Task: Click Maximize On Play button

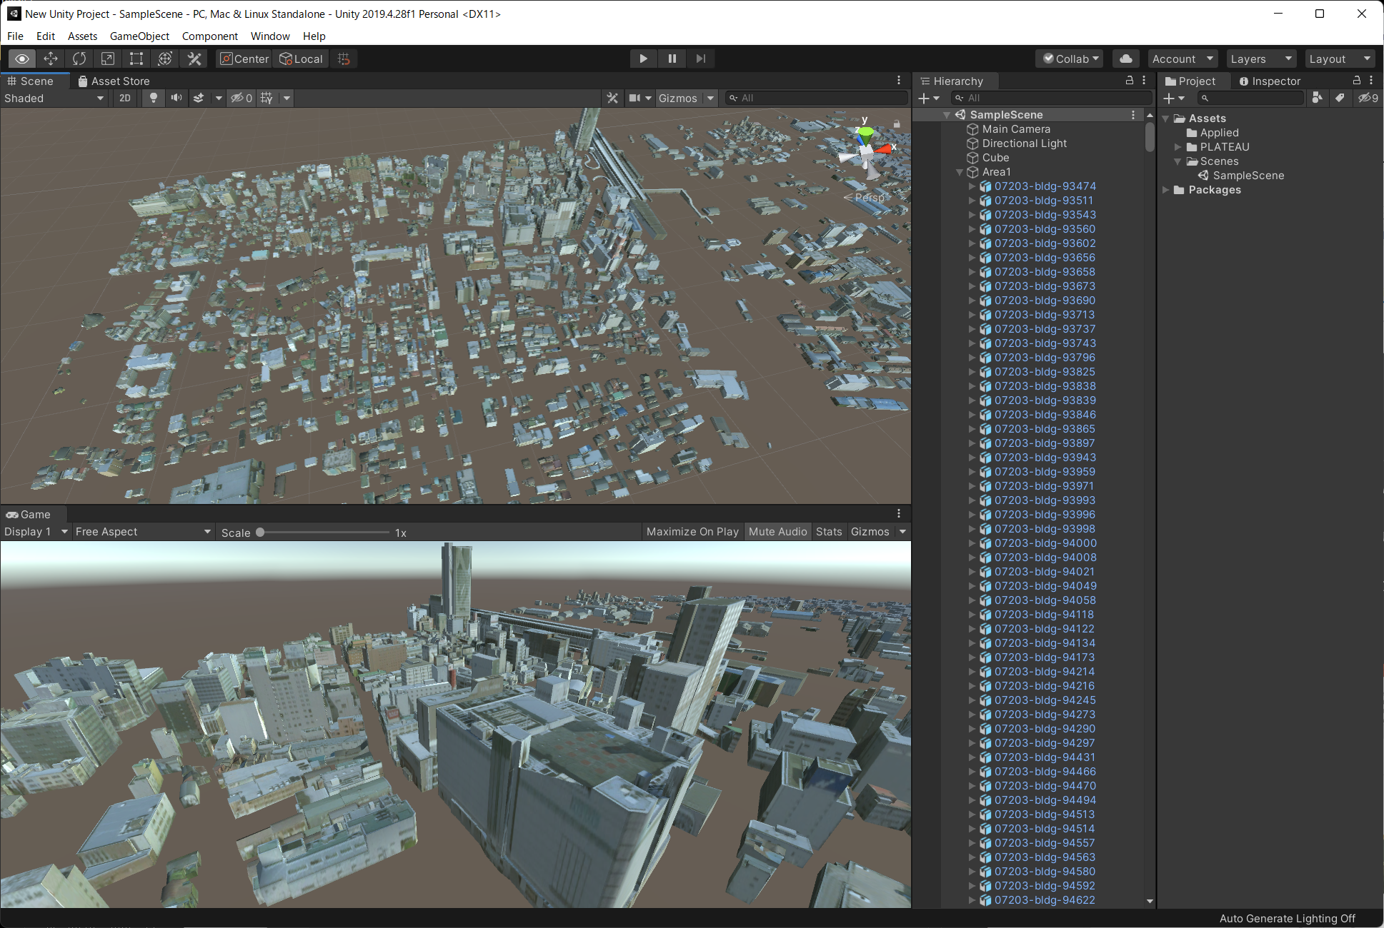Action: pyautogui.click(x=692, y=531)
